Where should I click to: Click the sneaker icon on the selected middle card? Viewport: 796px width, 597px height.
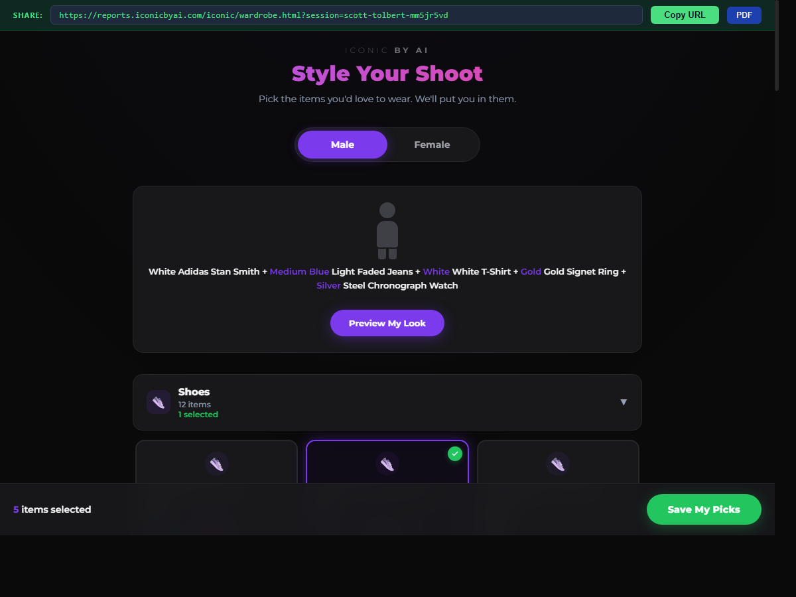pyautogui.click(x=387, y=464)
